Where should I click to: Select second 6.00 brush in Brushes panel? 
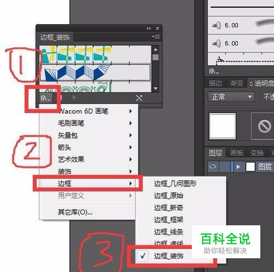tap(241, 43)
